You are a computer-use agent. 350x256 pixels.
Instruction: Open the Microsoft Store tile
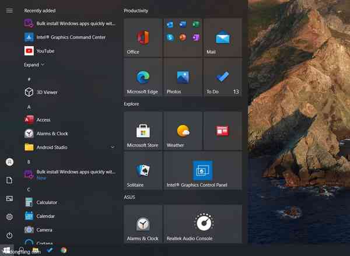click(143, 131)
